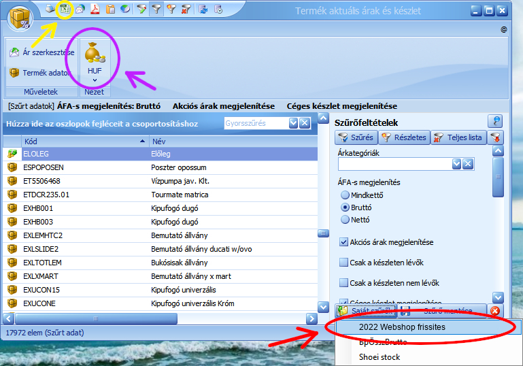Screen dimensions: 523x366
Task: Click the PDF export icon
Action: tap(95, 10)
